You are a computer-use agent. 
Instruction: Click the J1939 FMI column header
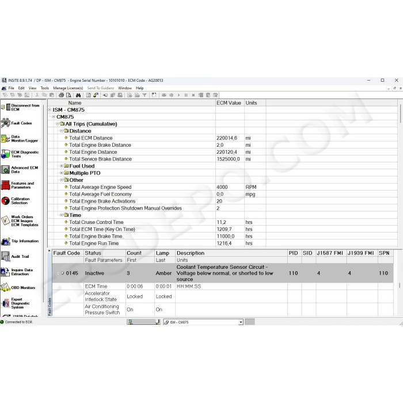[x=362, y=253]
